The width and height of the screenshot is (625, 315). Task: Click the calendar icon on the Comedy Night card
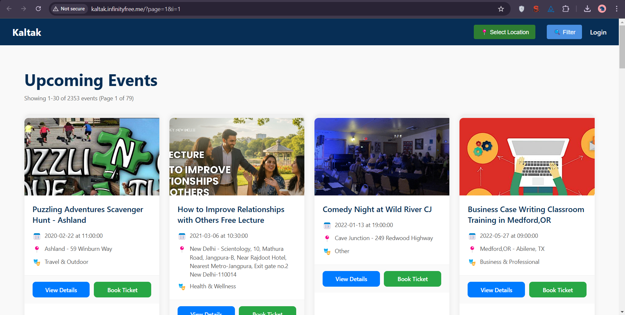[x=327, y=225]
